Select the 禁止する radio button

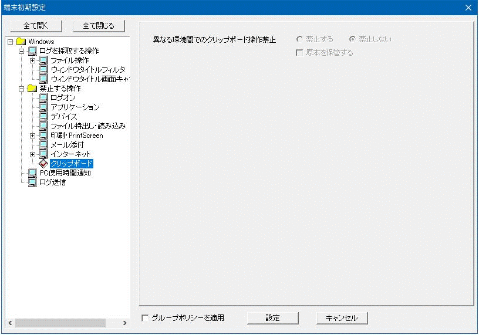pyautogui.click(x=299, y=39)
